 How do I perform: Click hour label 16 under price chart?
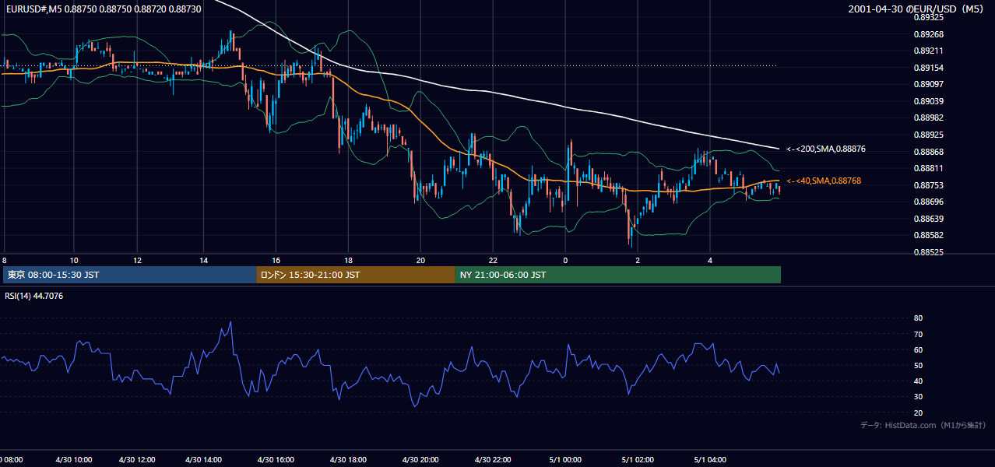click(276, 260)
